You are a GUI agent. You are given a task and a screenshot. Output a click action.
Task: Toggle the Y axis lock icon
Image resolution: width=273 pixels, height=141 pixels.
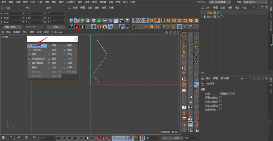click(140, 20)
